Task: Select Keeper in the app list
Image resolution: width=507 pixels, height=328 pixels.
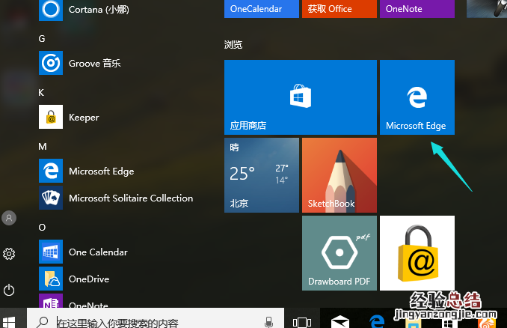Action: [83, 118]
